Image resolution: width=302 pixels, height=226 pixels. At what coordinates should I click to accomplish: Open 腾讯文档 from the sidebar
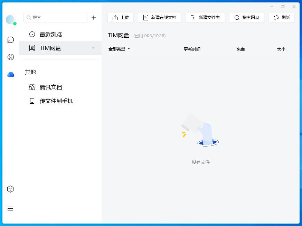pos(50,87)
